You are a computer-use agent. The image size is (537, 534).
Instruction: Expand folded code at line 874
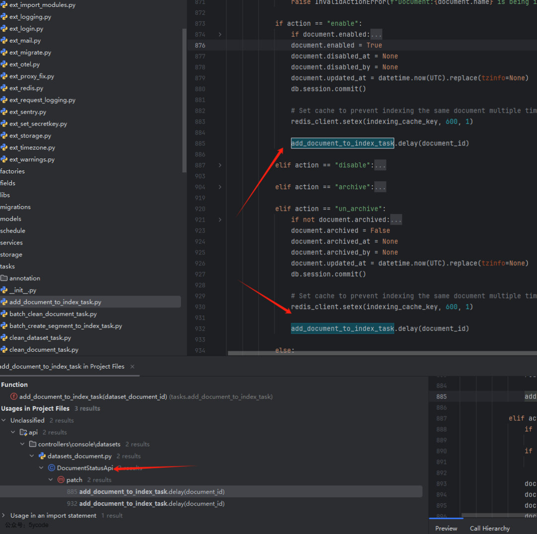pos(220,35)
